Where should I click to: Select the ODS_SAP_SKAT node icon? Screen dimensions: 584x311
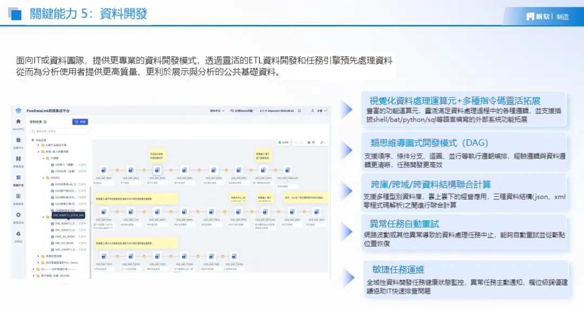[316, 212]
